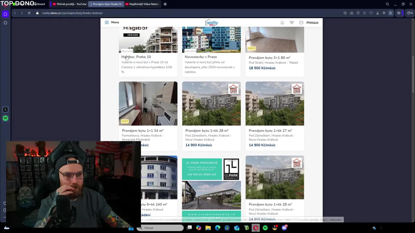Open Spotify from taskbar
The image size is (415, 233).
pyautogui.click(x=265, y=228)
